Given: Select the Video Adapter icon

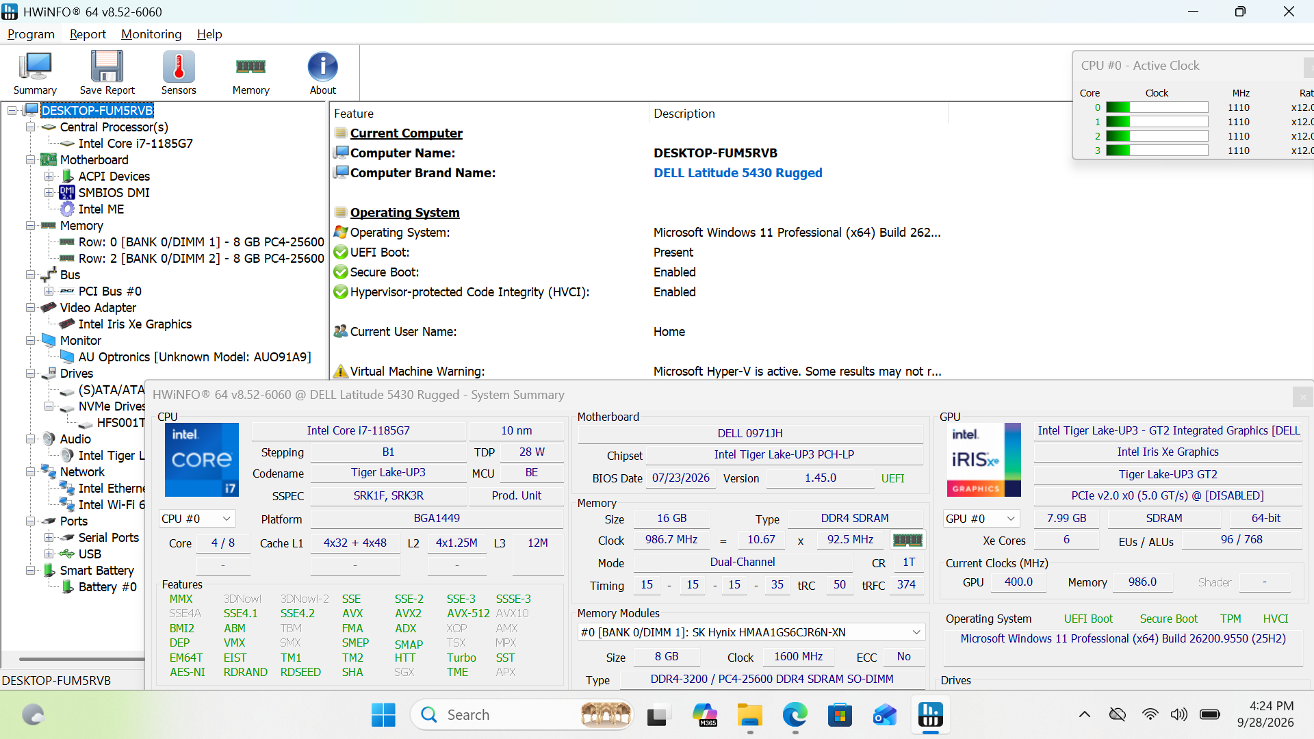Looking at the screenshot, I should click(x=49, y=307).
